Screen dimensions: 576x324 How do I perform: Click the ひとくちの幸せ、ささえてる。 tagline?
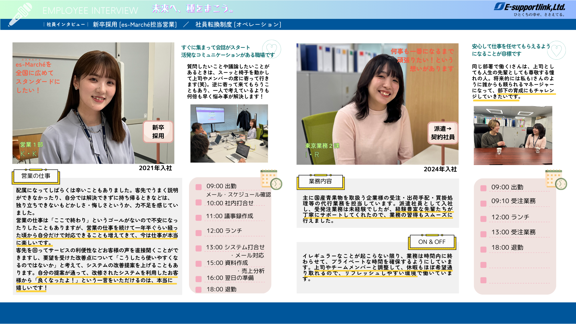coord(539,14)
